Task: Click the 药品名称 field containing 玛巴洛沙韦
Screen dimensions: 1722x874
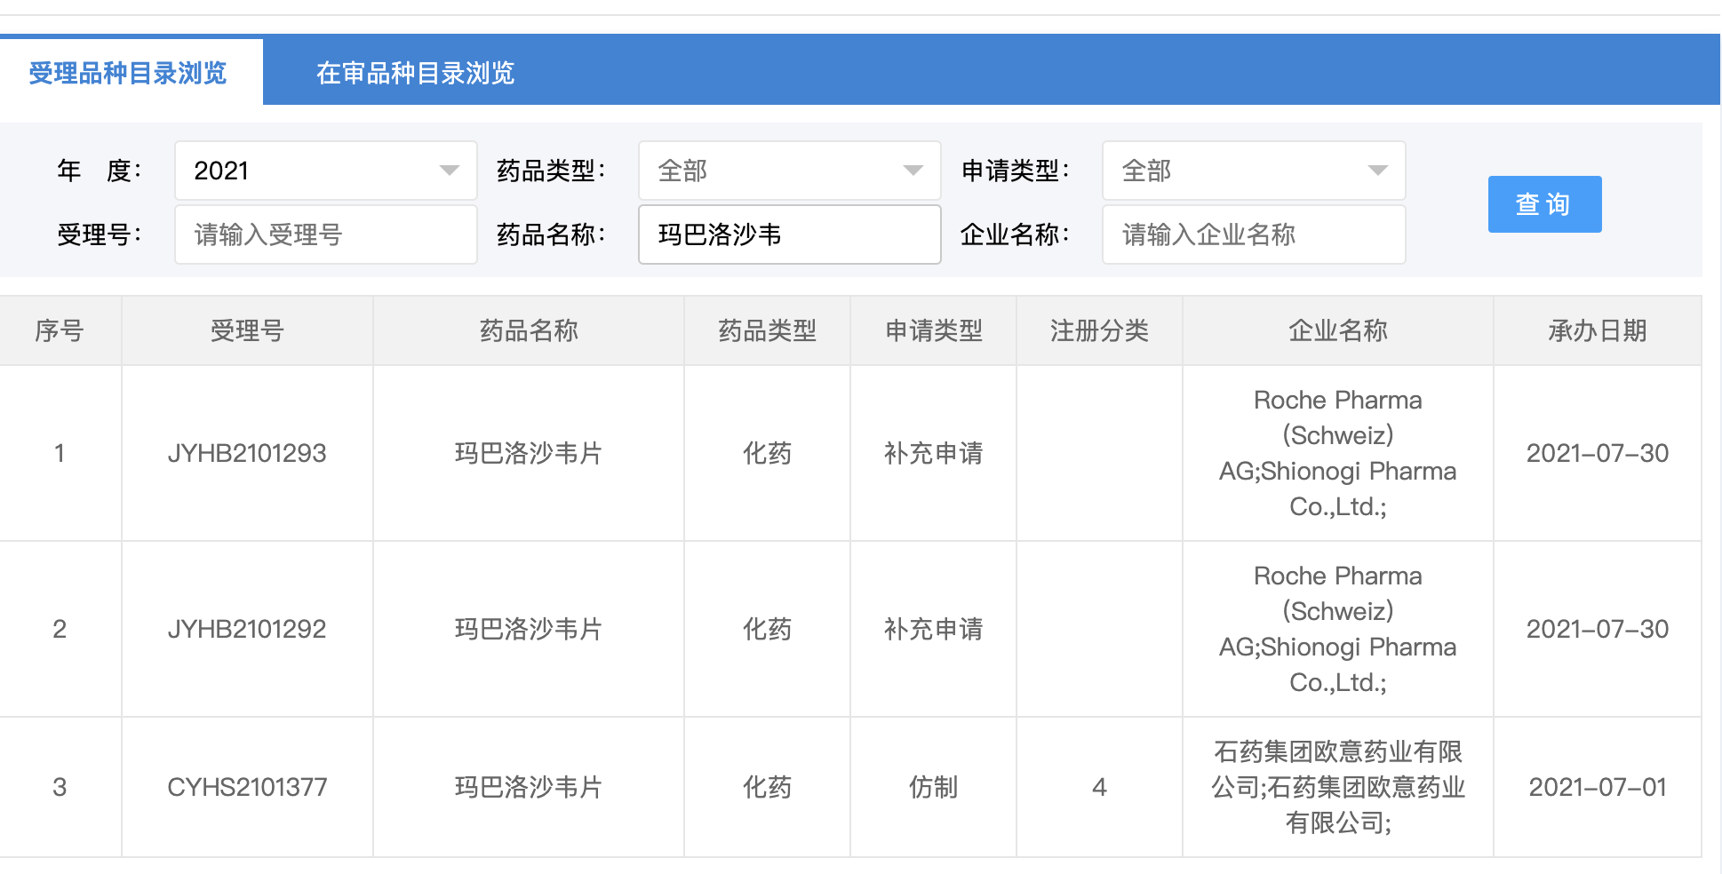Action: [x=789, y=234]
